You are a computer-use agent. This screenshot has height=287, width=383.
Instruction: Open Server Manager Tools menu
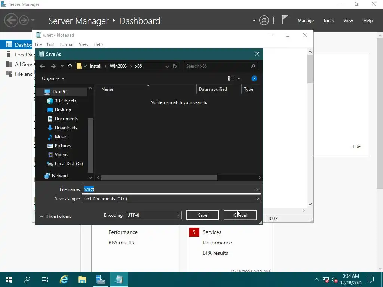click(x=328, y=21)
